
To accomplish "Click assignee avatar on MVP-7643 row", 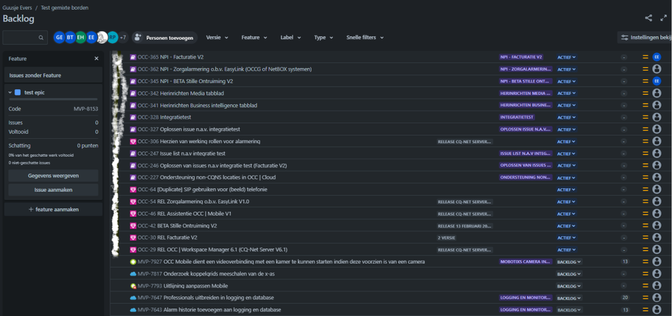I will click(x=657, y=309).
